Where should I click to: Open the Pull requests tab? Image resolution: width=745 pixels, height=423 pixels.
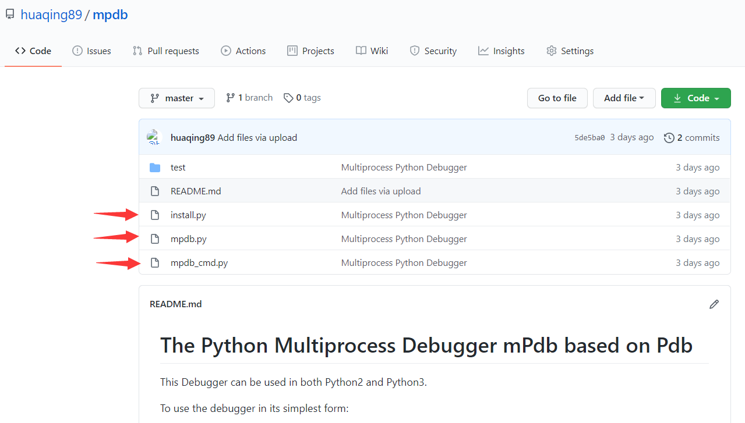[x=166, y=51]
